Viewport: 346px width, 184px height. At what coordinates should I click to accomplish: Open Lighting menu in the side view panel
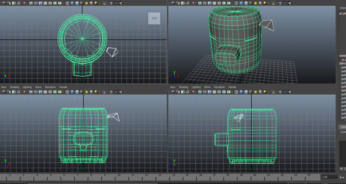(x=196, y=87)
